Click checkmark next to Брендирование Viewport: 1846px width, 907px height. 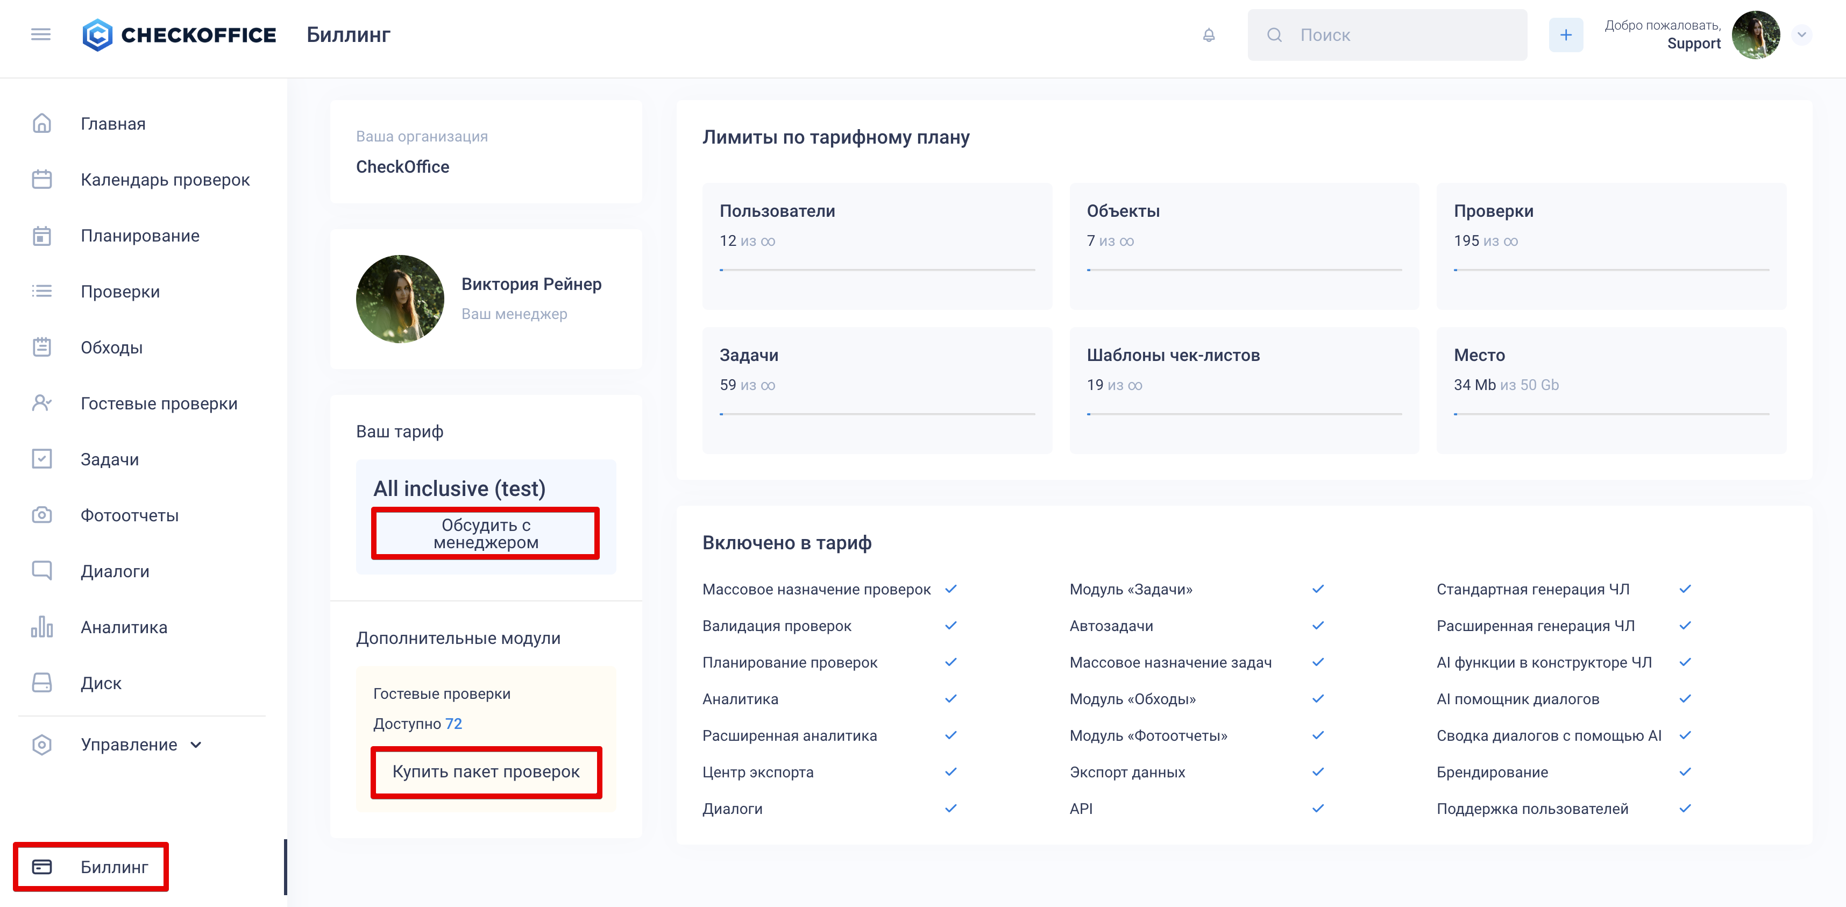1685,771
